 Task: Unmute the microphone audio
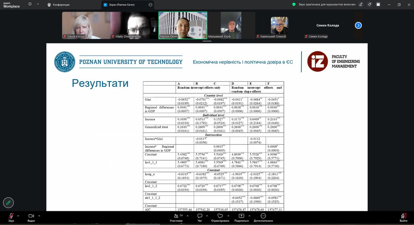(11, 217)
